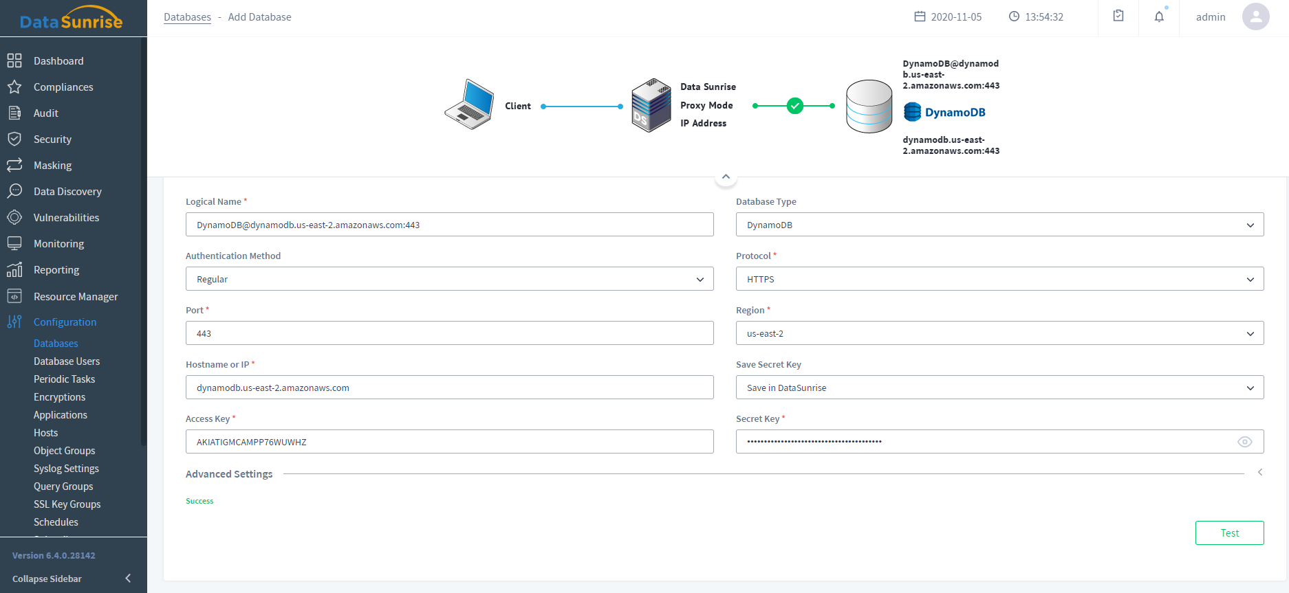This screenshot has height=593, width=1289.
Task: Click the notification bell icon
Action: point(1159,16)
